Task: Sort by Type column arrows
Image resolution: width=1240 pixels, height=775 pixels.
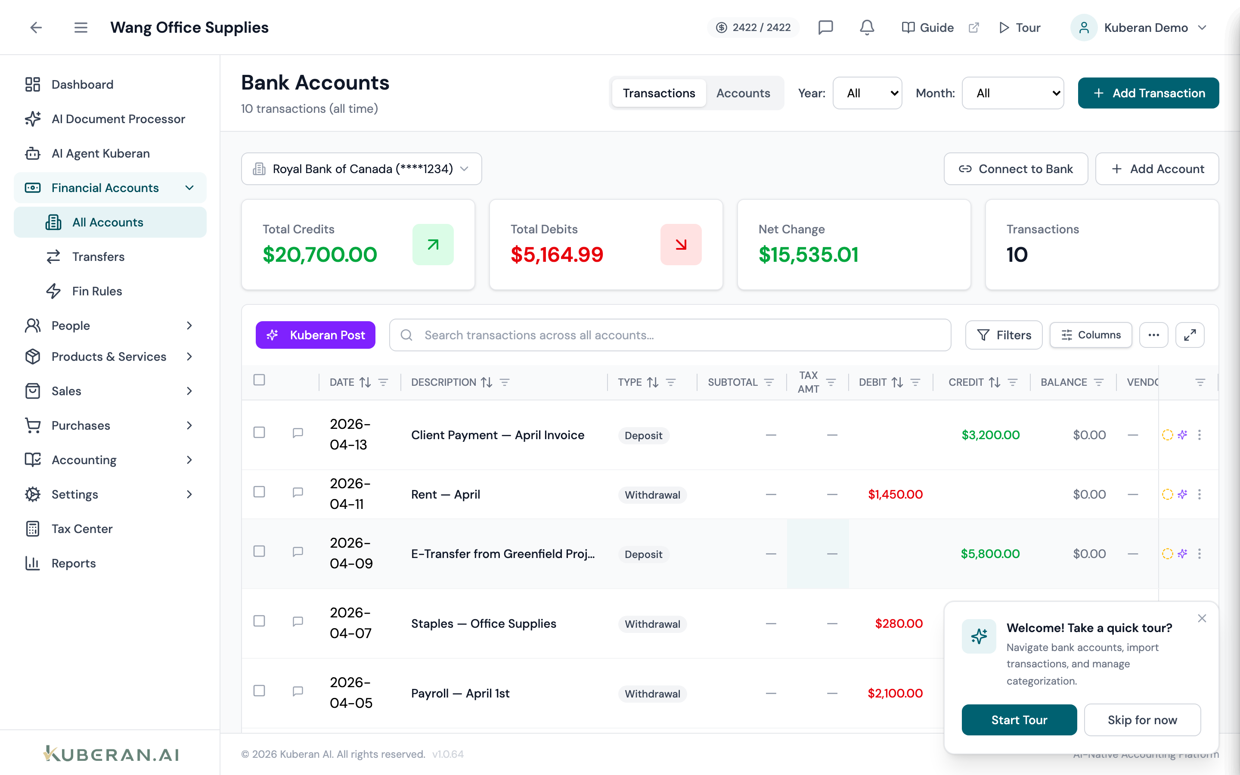Action: (653, 382)
